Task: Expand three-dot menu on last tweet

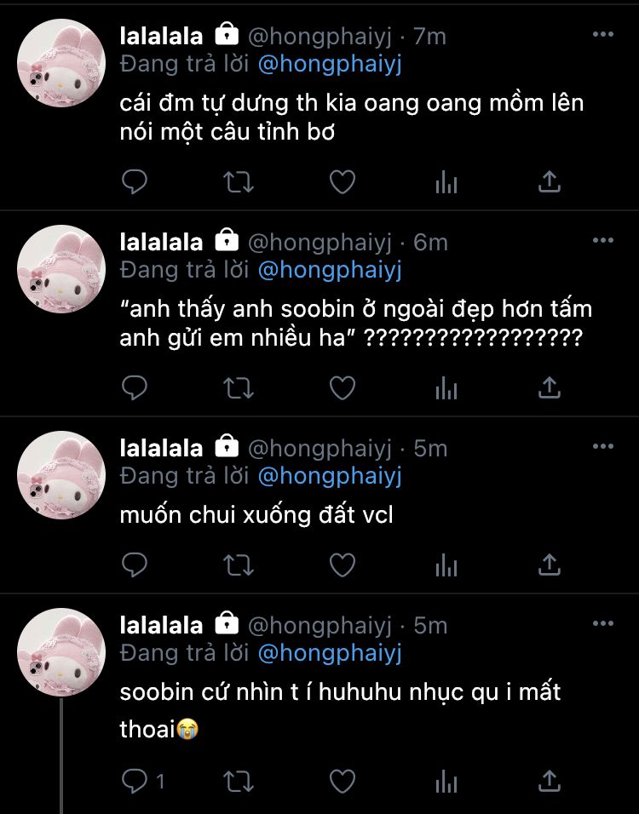Action: (602, 623)
